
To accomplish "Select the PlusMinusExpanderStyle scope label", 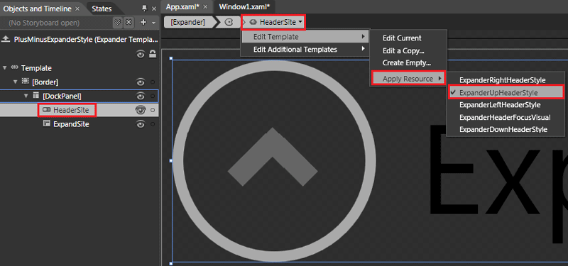I will [x=86, y=39].
